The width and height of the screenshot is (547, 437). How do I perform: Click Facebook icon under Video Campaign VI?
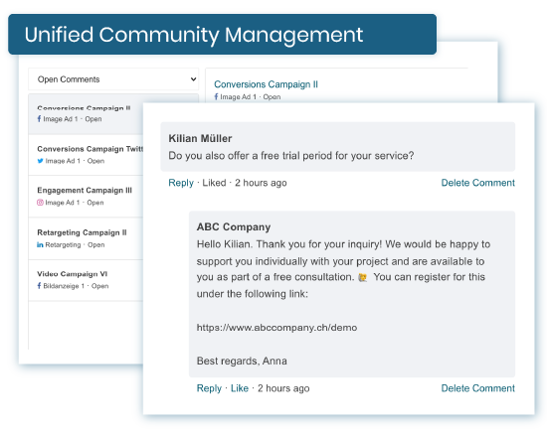39,286
